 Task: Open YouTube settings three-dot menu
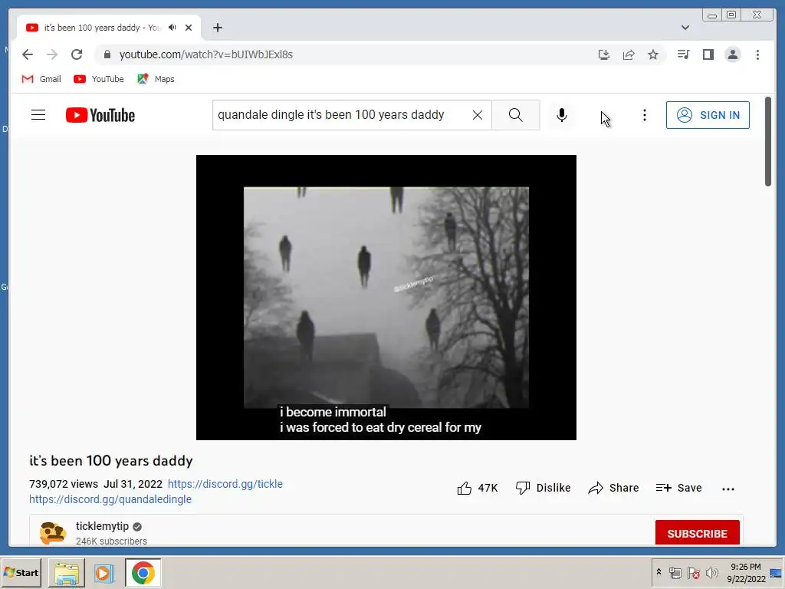coord(644,115)
